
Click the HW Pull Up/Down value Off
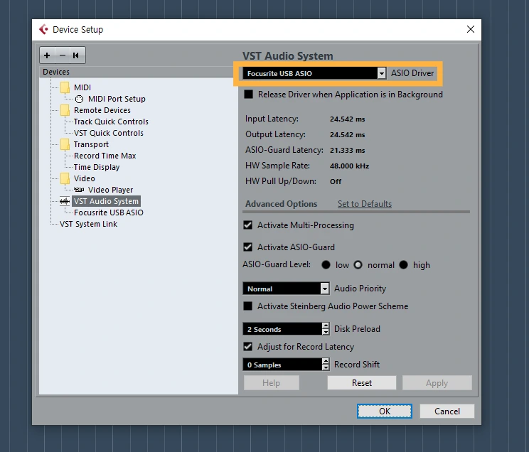(x=336, y=181)
